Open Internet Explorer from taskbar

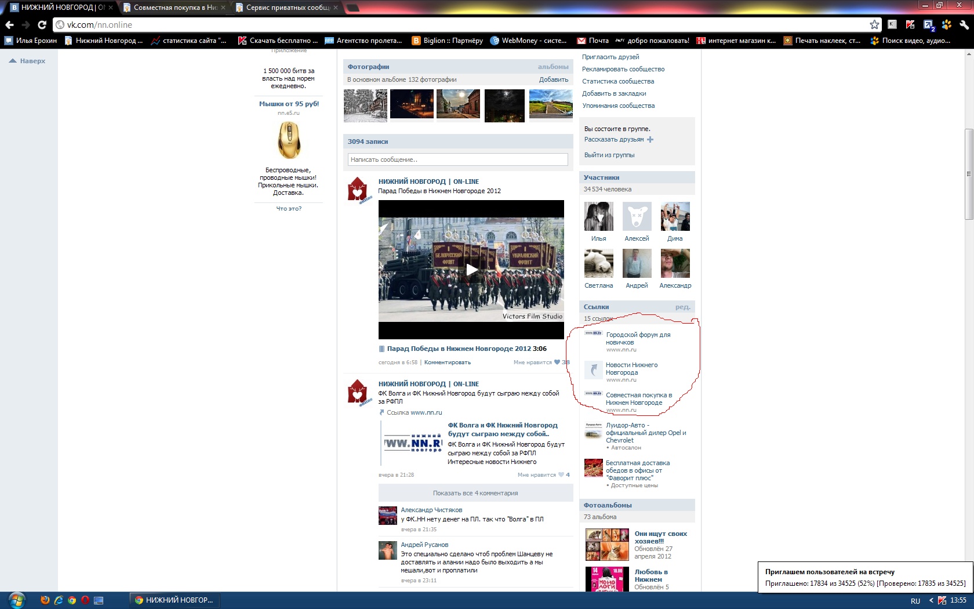pos(59,600)
